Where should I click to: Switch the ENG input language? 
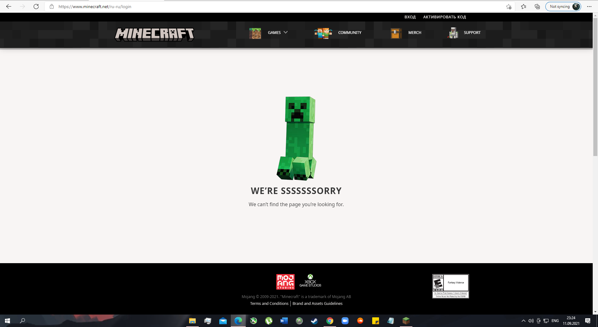point(555,321)
